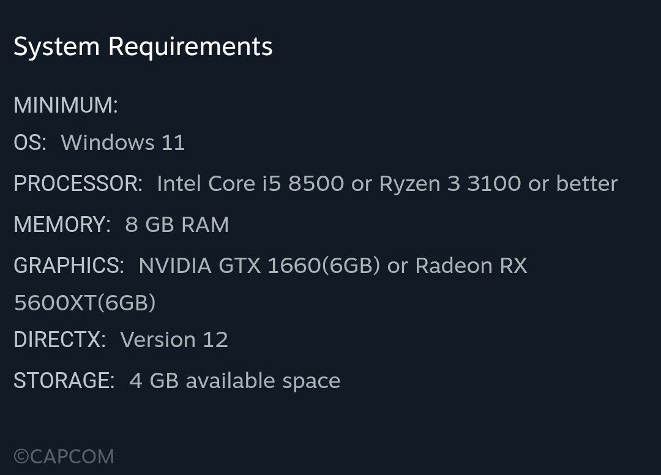Click the OS label
The height and width of the screenshot is (475, 661).
[x=29, y=143]
